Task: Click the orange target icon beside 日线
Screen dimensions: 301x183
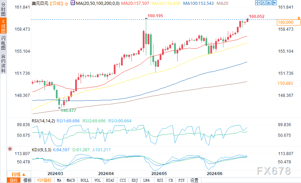Action: pos(67,4)
